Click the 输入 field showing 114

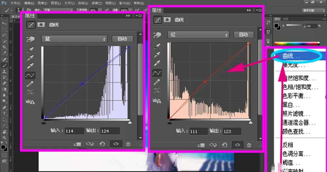[74, 131]
